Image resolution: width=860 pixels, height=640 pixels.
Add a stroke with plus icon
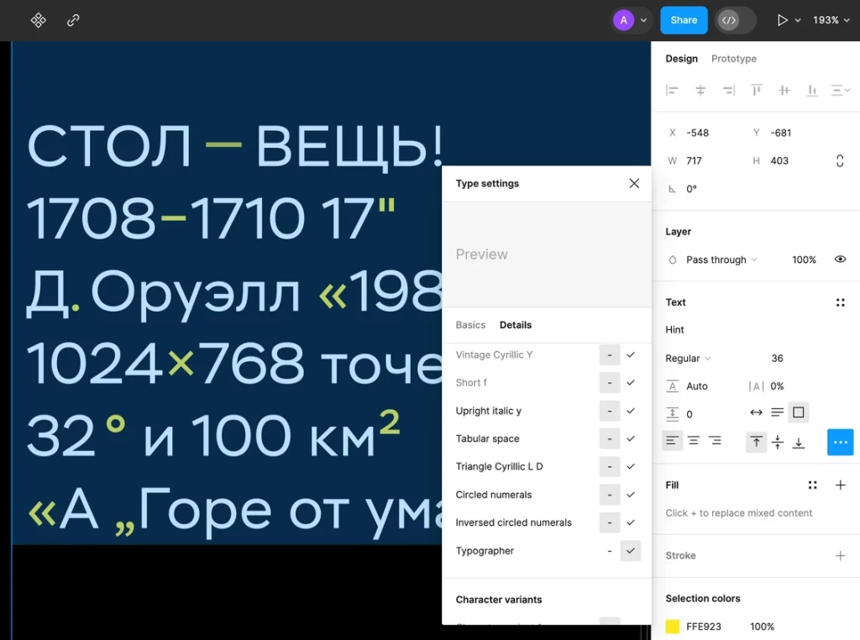point(840,555)
